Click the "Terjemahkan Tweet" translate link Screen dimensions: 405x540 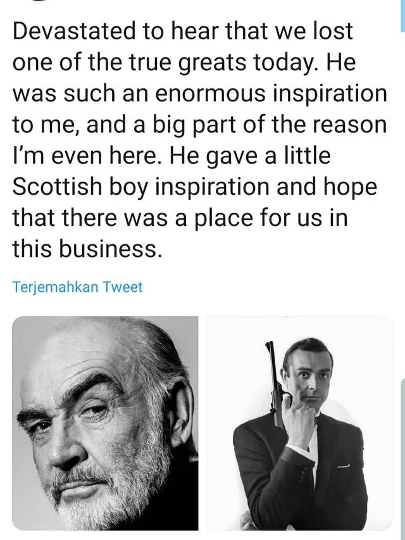tap(77, 287)
